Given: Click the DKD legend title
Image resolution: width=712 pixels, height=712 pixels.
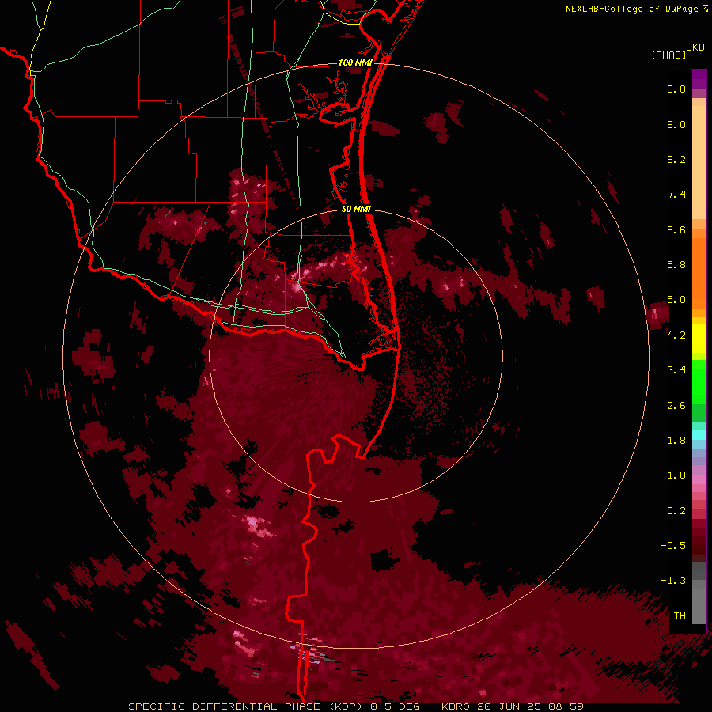Looking at the screenshot, I should (x=695, y=47).
